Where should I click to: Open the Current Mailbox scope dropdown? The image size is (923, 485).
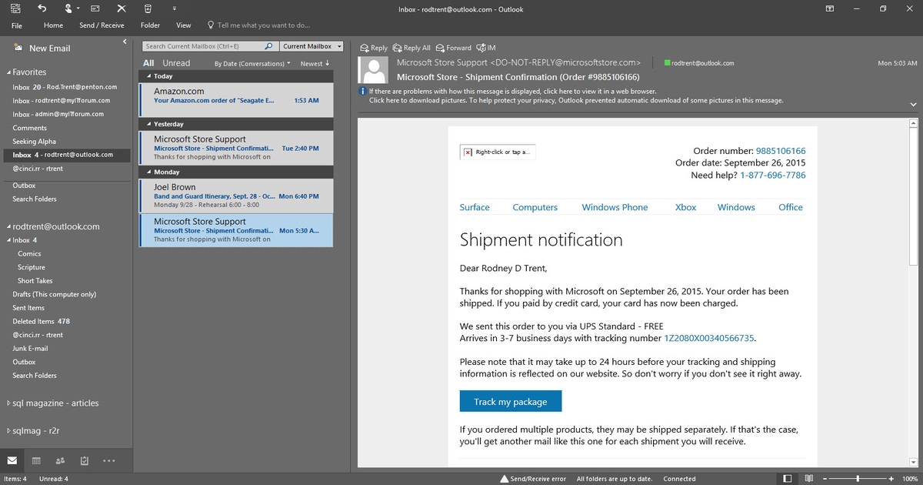[x=311, y=45]
